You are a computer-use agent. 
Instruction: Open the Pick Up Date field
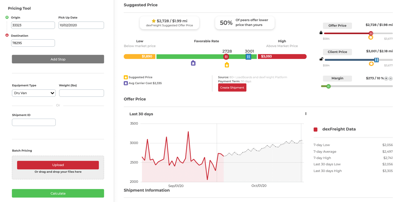click(81, 25)
